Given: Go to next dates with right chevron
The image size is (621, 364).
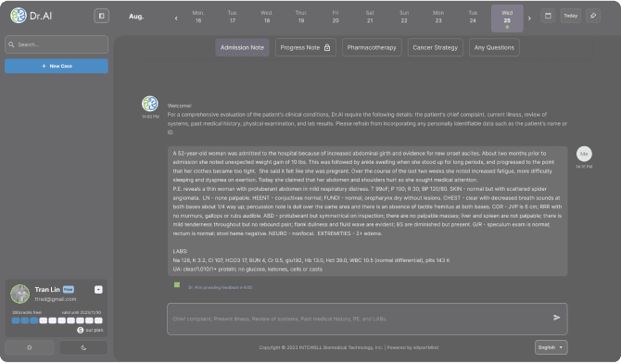Looking at the screenshot, I should [x=529, y=19].
